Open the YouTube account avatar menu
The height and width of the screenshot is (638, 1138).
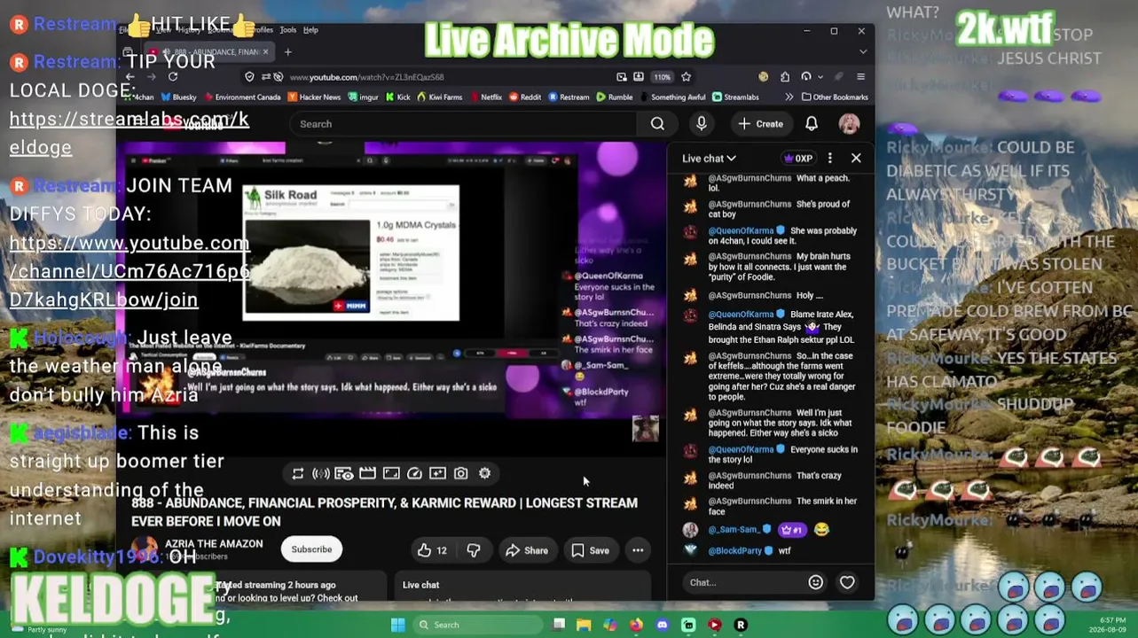(849, 124)
